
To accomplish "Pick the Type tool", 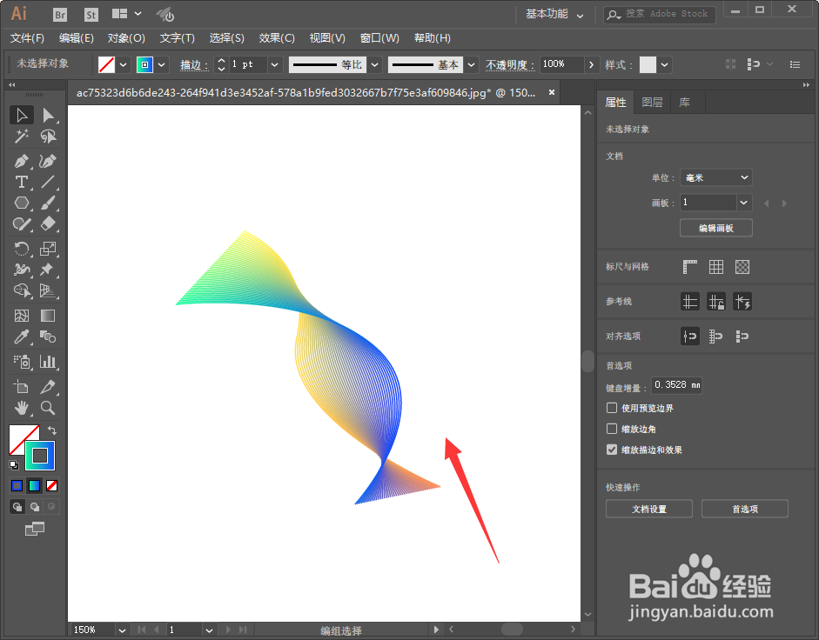I will pos(22,183).
